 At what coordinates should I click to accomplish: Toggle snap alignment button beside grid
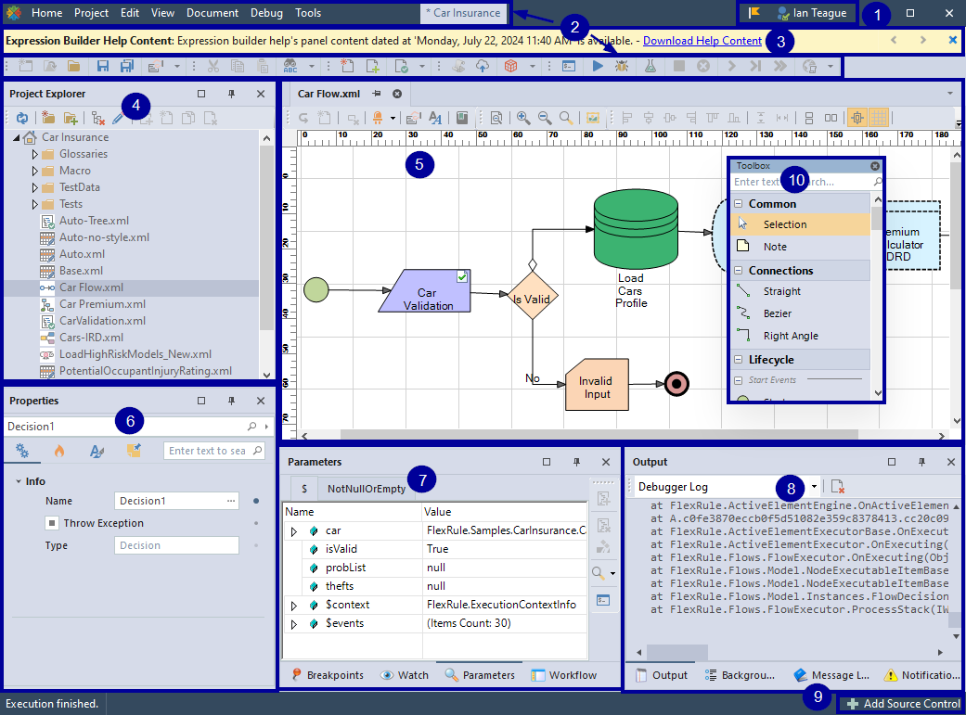(x=857, y=118)
